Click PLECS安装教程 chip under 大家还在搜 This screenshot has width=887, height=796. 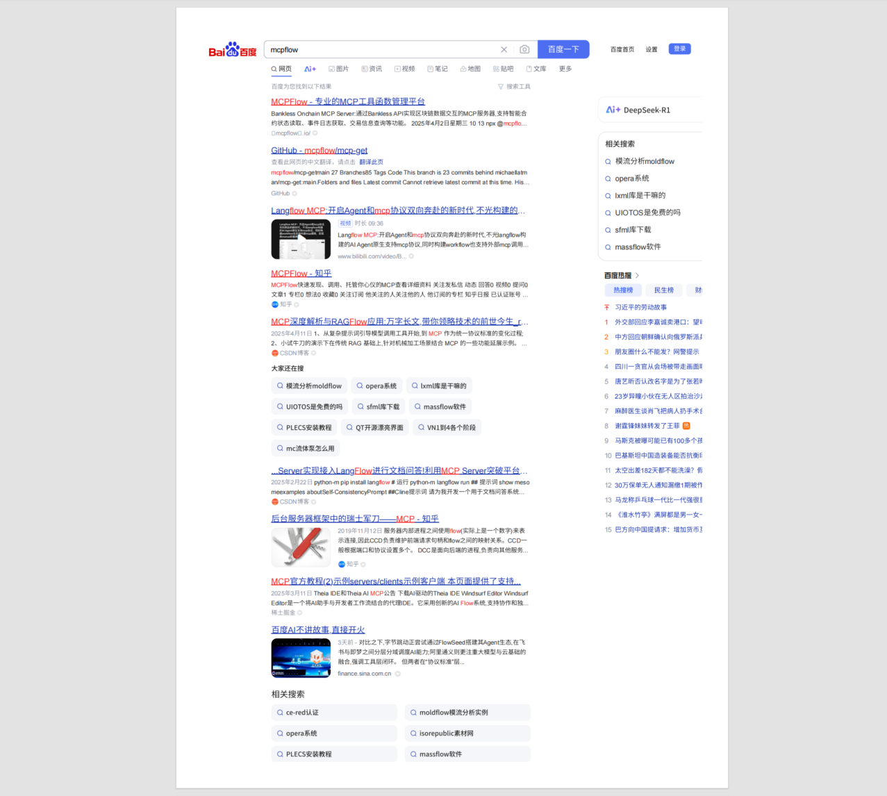pyautogui.click(x=304, y=427)
